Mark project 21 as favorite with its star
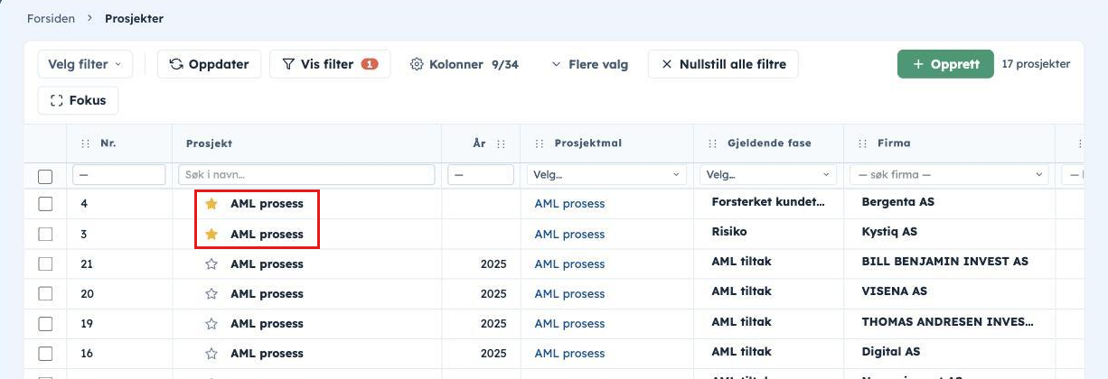The image size is (1108, 379). pyautogui.click(x=211, y=264)
